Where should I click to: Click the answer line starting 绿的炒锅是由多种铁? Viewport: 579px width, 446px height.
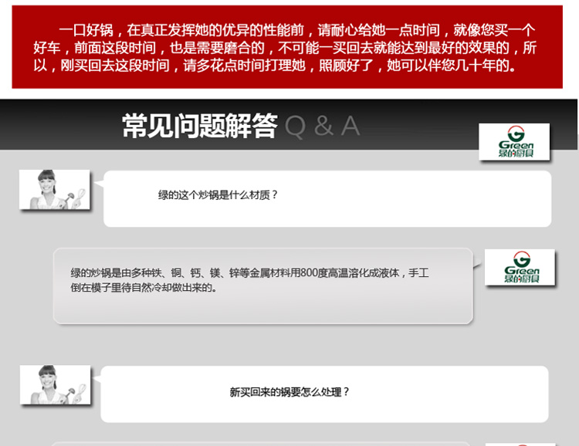[x=249, y=273]
